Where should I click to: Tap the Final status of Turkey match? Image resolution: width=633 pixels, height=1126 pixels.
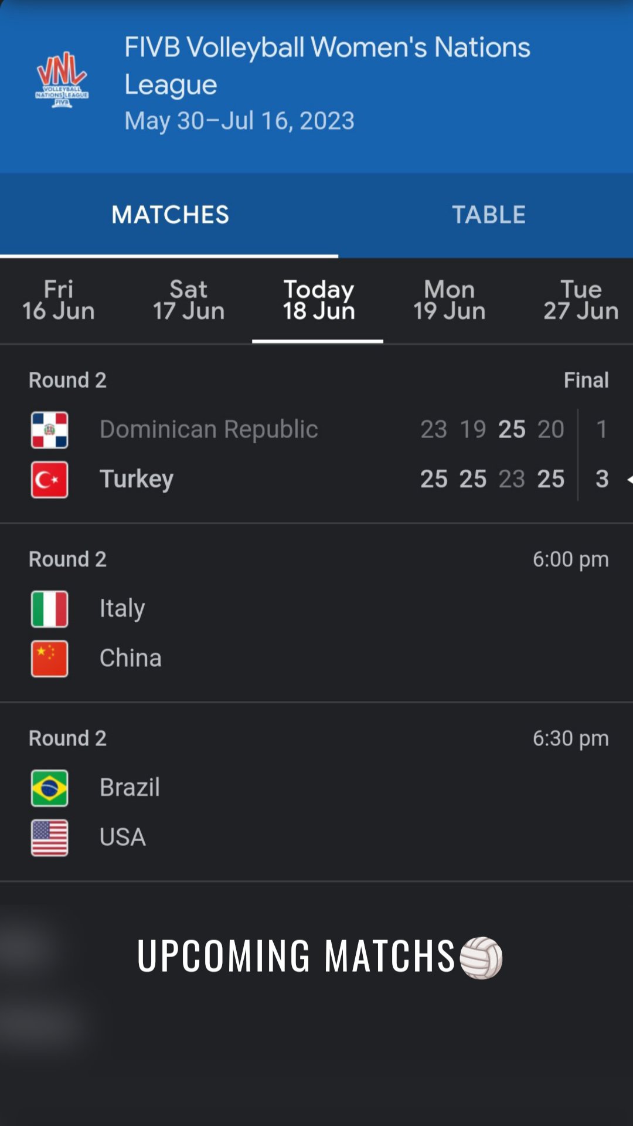pyautogui.click(x=586, y=380)
